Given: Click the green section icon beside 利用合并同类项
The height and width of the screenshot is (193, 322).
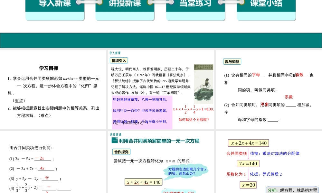Looking at the screenshot, I should click(115, 140).
